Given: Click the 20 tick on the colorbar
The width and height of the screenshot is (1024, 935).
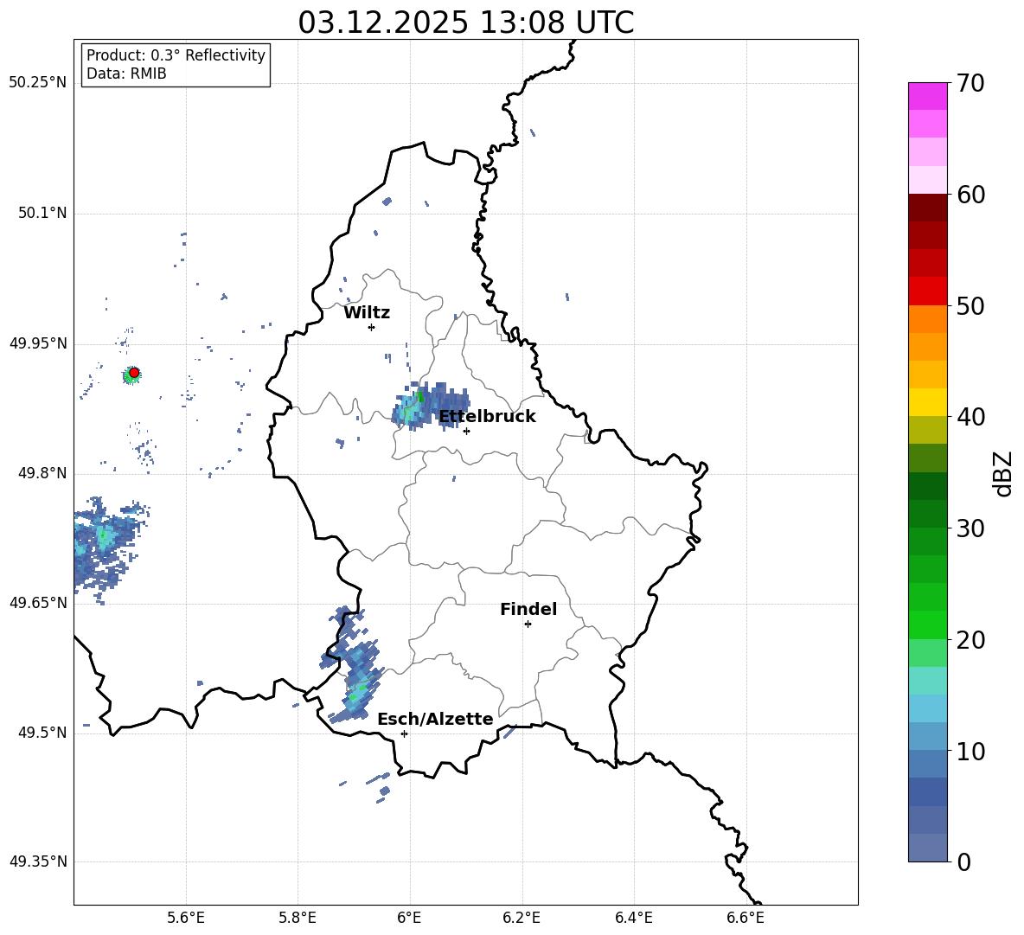Looking at the screenshot, I should 970,640.
